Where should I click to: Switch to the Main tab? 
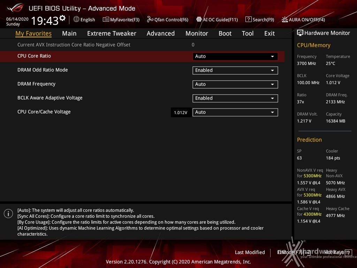pos(69,33)
